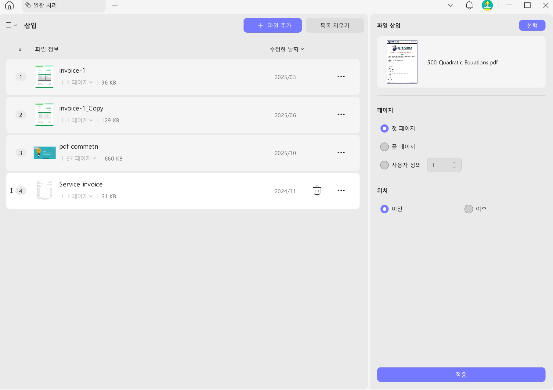Grab the reorder handle of Service invoice

point(12,191)
